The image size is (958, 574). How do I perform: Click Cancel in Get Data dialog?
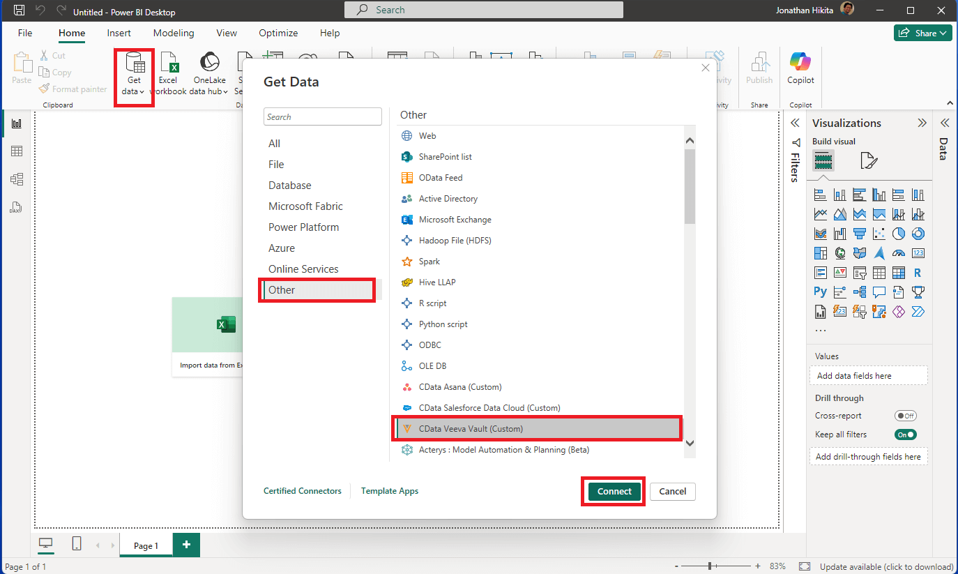point(673,491)
